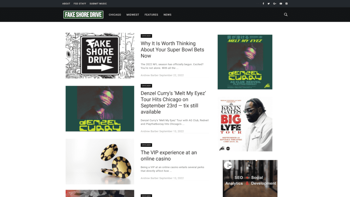Open the About link

66,3
